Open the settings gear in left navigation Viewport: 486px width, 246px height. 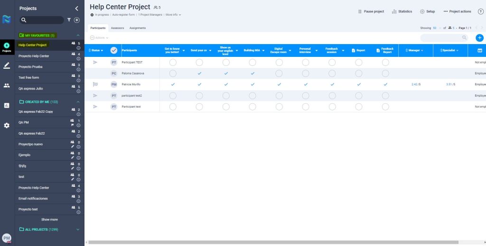[x=7, y=126]
